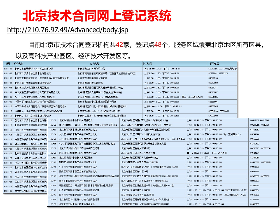Click 昌平区科学技术委员会技术合同登记处
Image resolution: width=280 pixels, height=210 pixels.
pyautogui.click(x=78, y=153)
